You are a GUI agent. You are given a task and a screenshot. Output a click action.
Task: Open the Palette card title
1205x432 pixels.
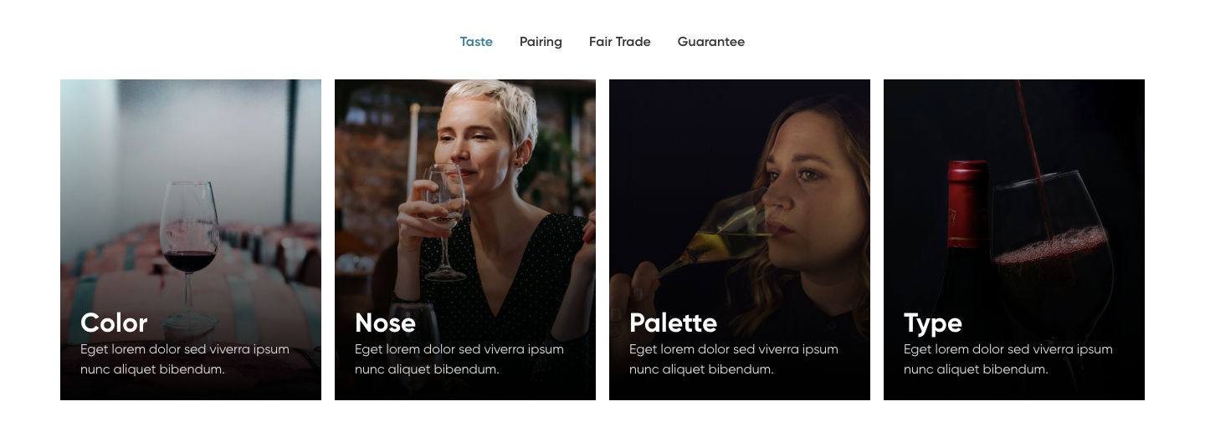673,323
